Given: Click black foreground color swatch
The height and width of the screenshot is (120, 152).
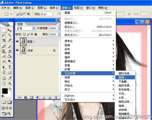Looking at the screenshot, I should pyautogui.click(x=5, y=91).
